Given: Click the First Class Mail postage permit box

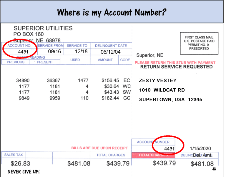Looking at the screenshot, I should coord(199,43).
